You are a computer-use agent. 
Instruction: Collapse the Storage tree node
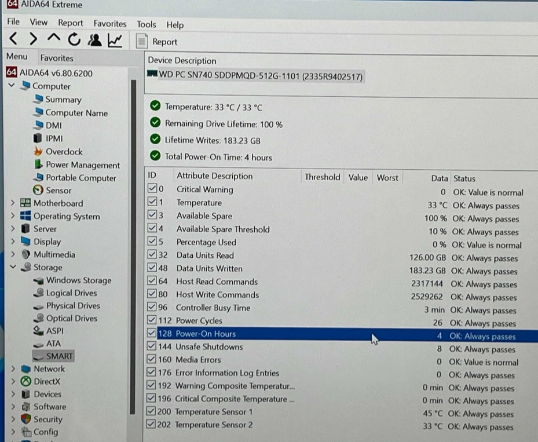13,268
